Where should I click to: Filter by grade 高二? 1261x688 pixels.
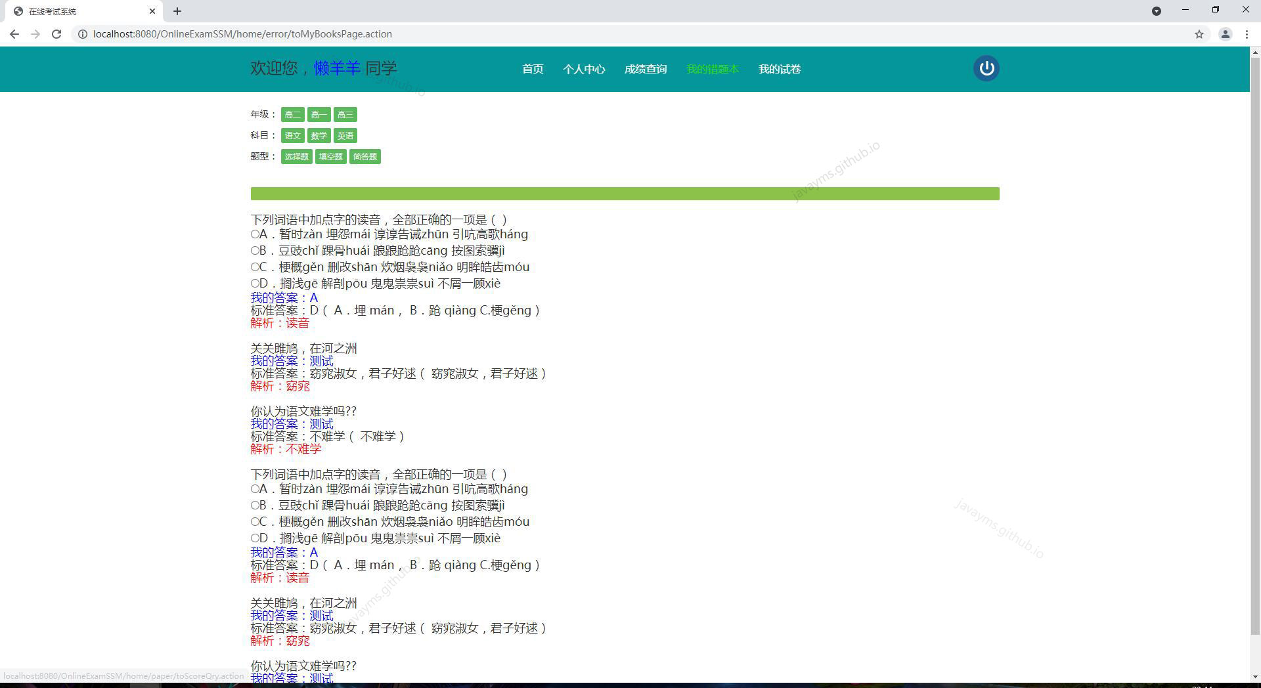point(292,115)
